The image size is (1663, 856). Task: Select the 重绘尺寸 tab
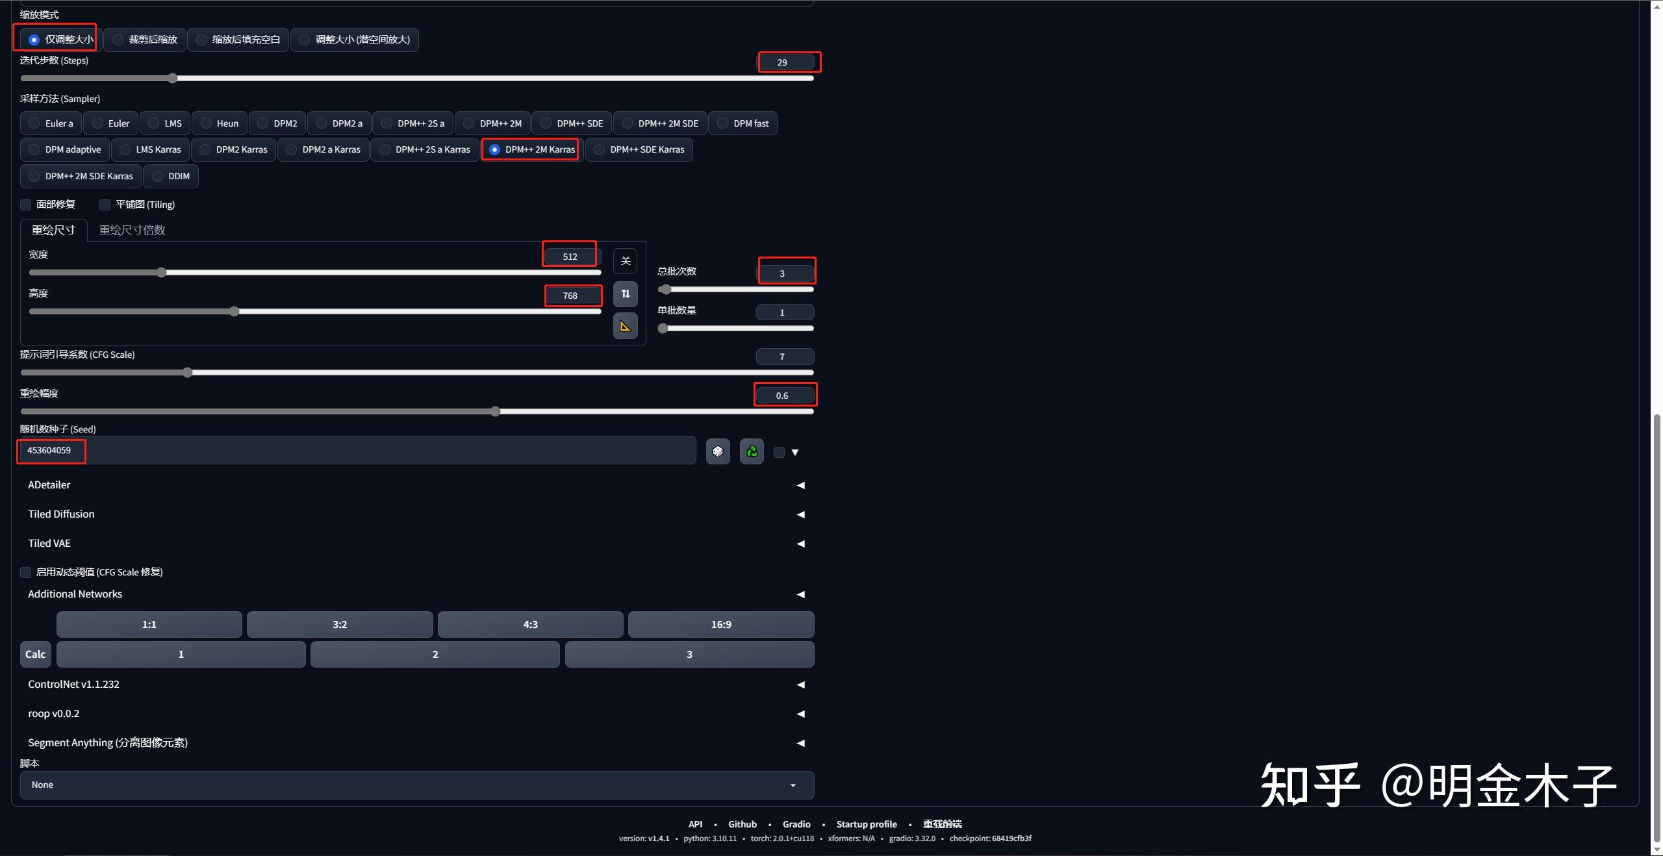(x=53, y=230)
